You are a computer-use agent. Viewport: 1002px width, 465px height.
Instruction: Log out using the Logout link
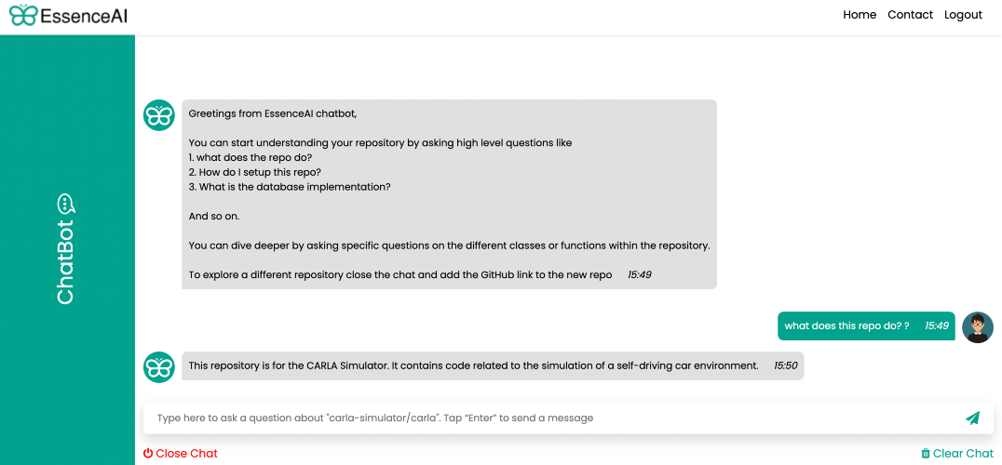point(963,15)
